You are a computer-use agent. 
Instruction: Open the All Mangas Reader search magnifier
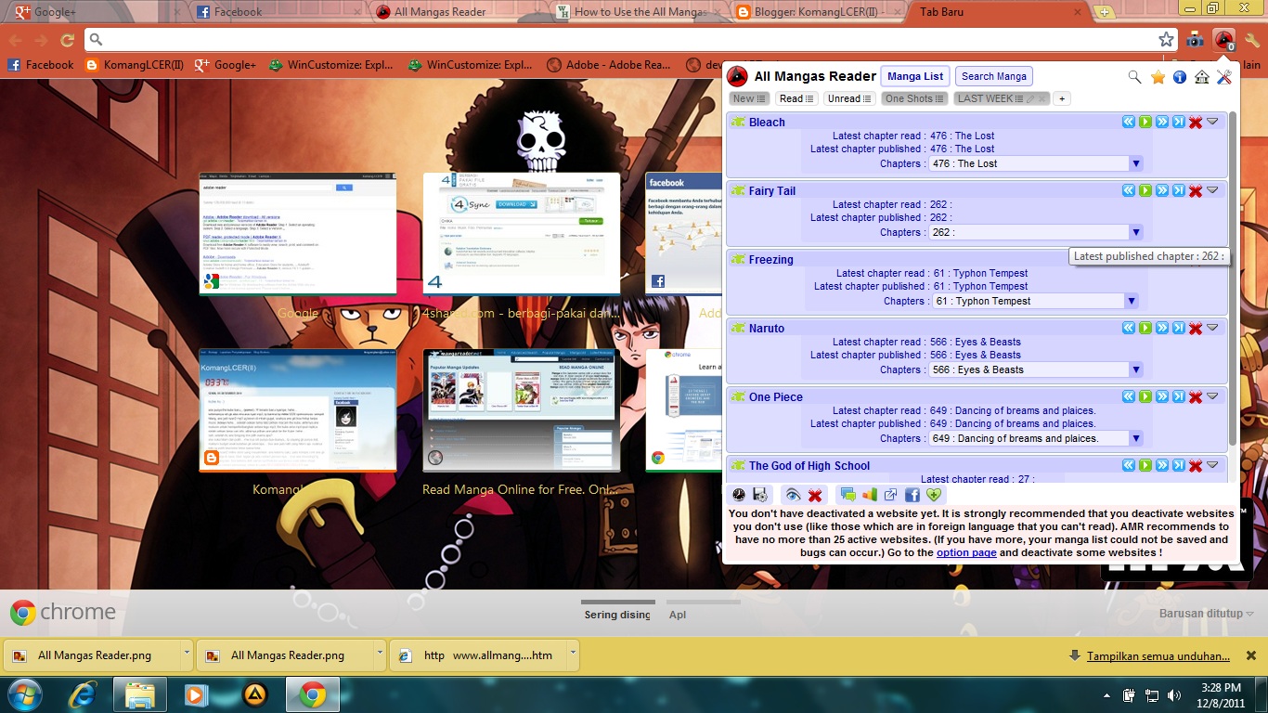pos(1134,77)
